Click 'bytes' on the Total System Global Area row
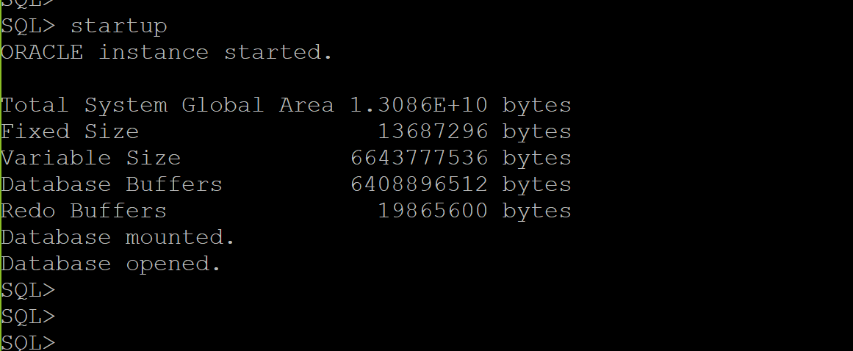The height and width of the screenshot is (351, 853). [x=536, y=105]
